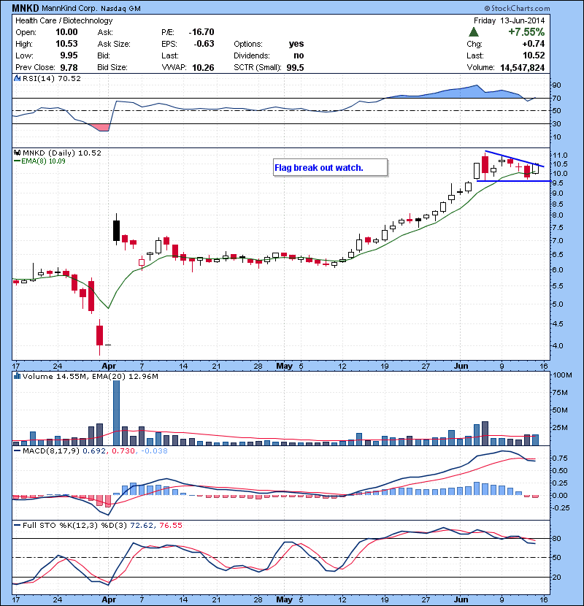Image resolution: width=584 pixels, height=606 pixels.
Task: Click the RSI(14) indicator icon
Action: click(18, 78)
